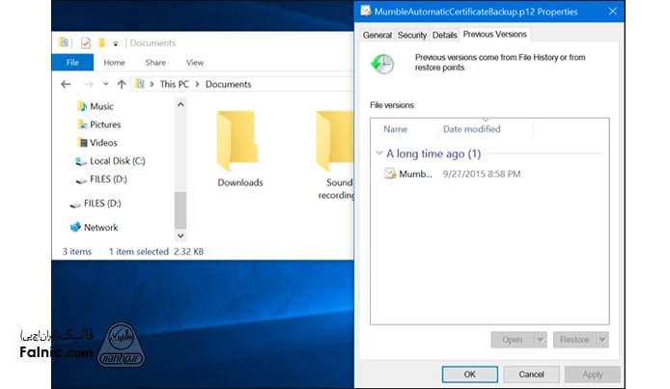The height and width of the screenshot is (389, 670).
Task: Click Cancel in the Properties dialog
Action: 531,374
